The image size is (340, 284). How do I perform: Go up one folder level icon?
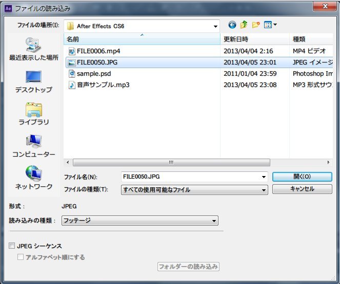click(x=244, y=25)
